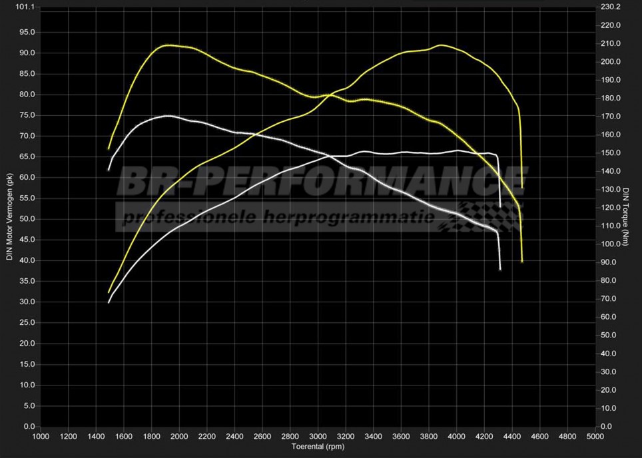Image resolution: width=642 pixels, height=458 pixels.
Task: Click the 50.0 label on the left power axis
Action: click(27, 219)
